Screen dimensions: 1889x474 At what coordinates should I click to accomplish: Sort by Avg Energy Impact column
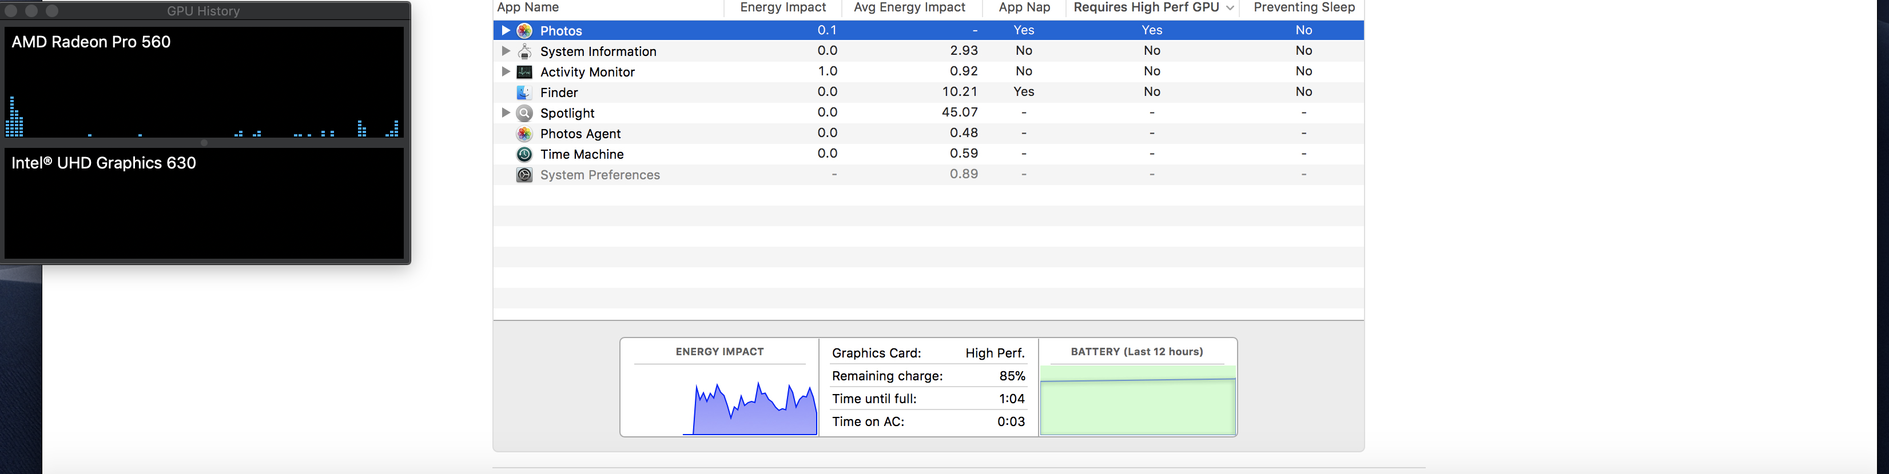tap(909, 7)
